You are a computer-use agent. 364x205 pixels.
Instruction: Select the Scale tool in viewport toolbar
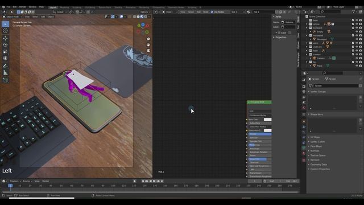5,52
